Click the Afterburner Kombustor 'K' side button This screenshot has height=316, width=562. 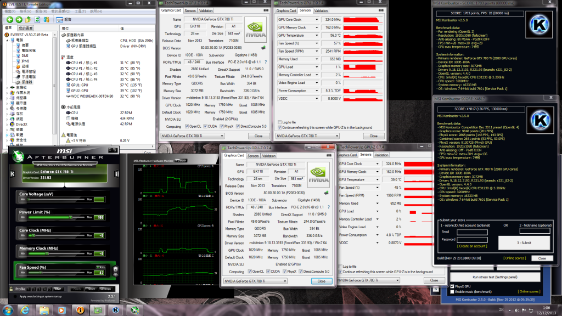pyautogui.click(x=13, y=174)
